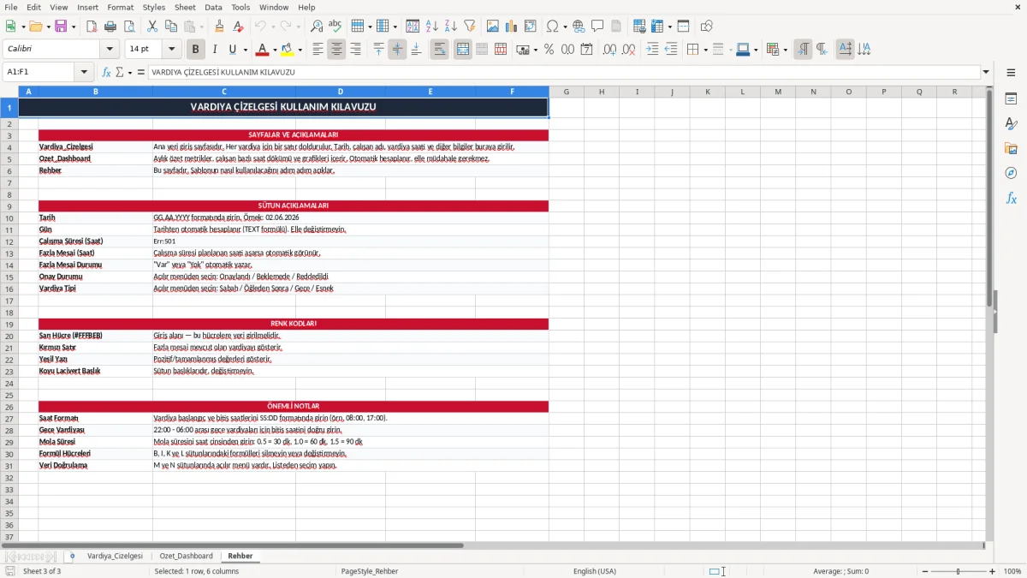Click Insert Comment speech bubble icon
The height and width of the screenshot is (578, 1027).
pos(597,27)
